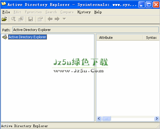The width and height of the screenshot is (160, 129).
Task: Open the navigation history dropdown arrow
Action: click(64, 19)
